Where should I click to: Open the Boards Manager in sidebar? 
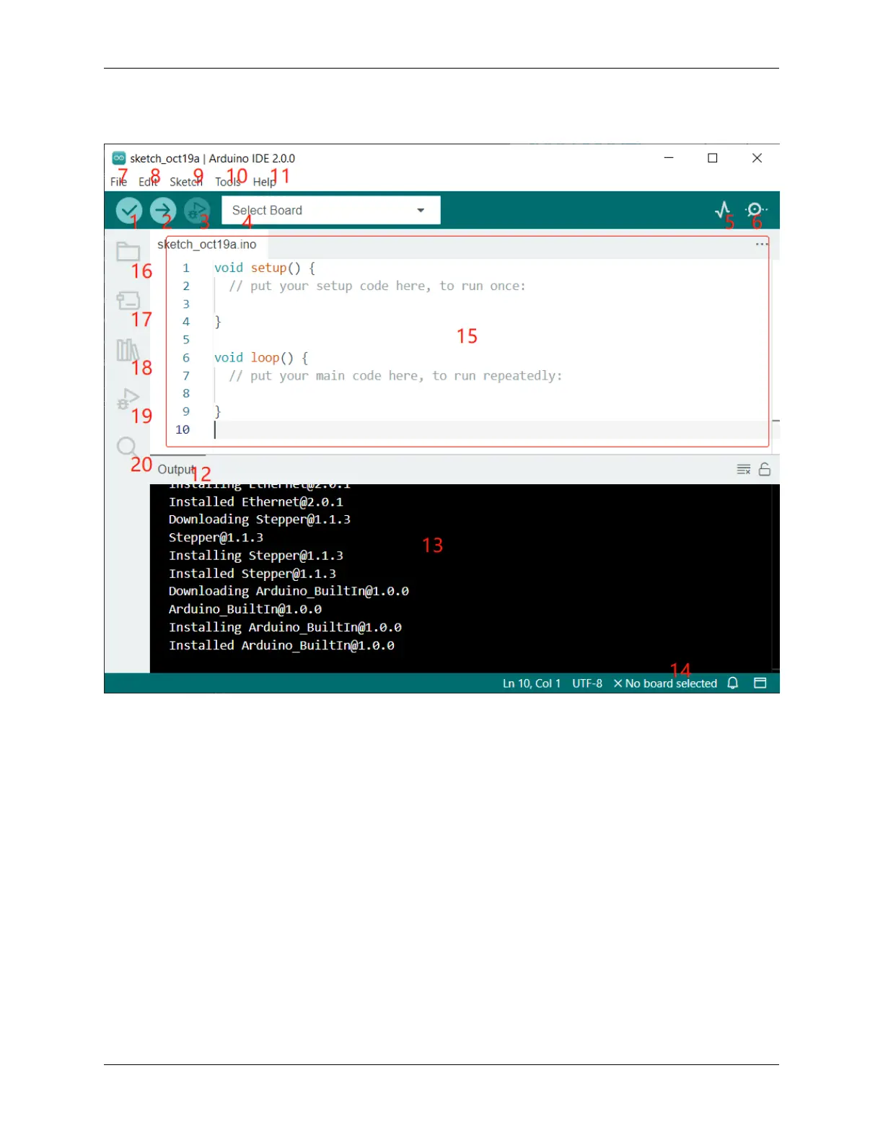[128, 300]
